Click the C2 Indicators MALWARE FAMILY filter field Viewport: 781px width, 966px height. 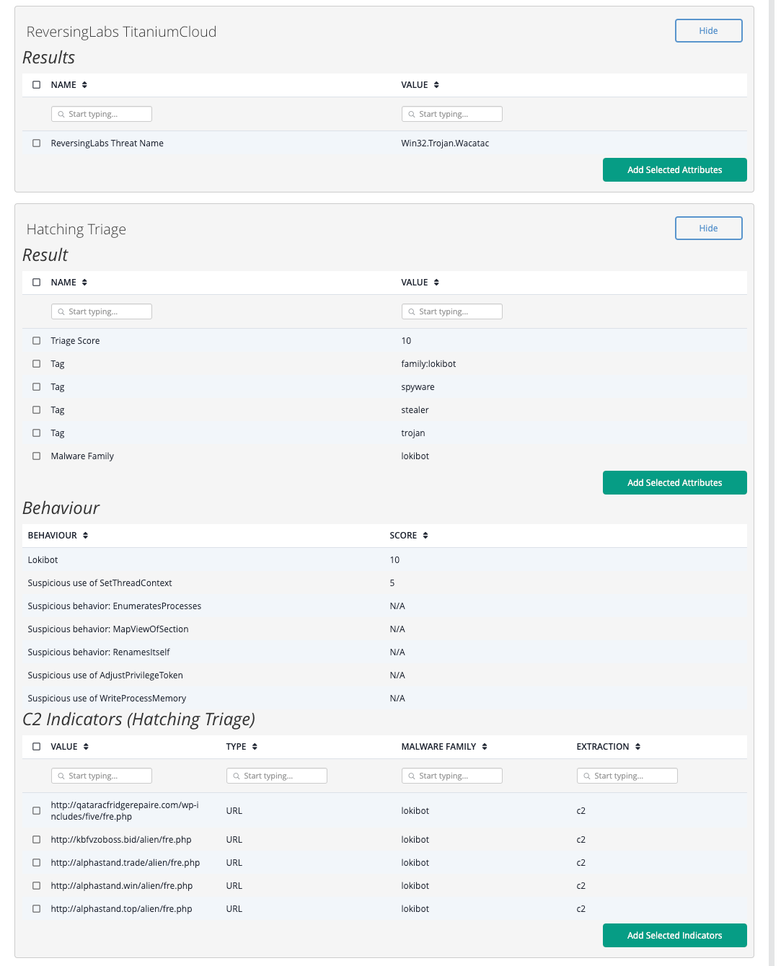(x=452, y=776)
